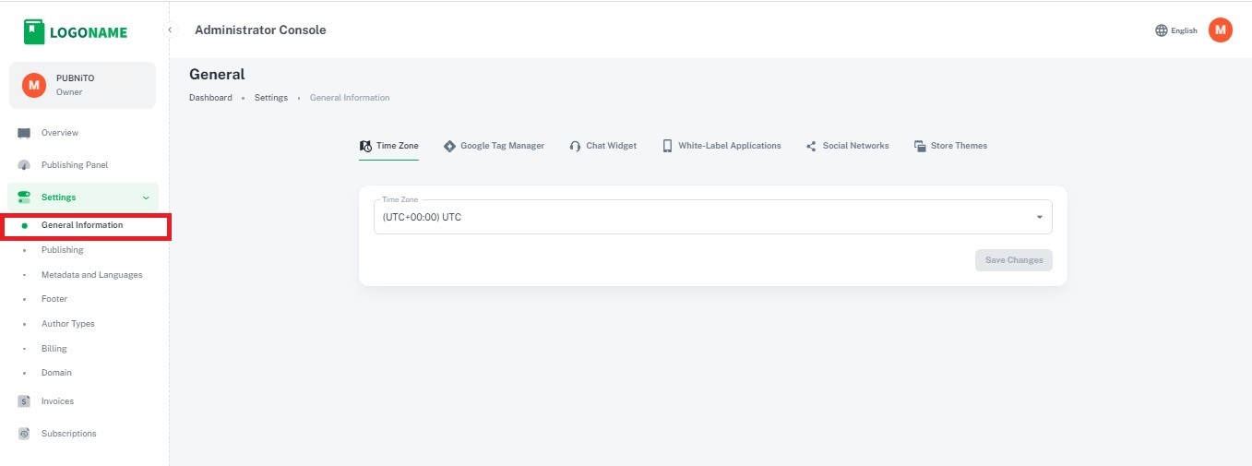The height and width of the screenshot is (466, 1252).
Task: Select the Social Networks tab
Action: (x=847, y=146)
